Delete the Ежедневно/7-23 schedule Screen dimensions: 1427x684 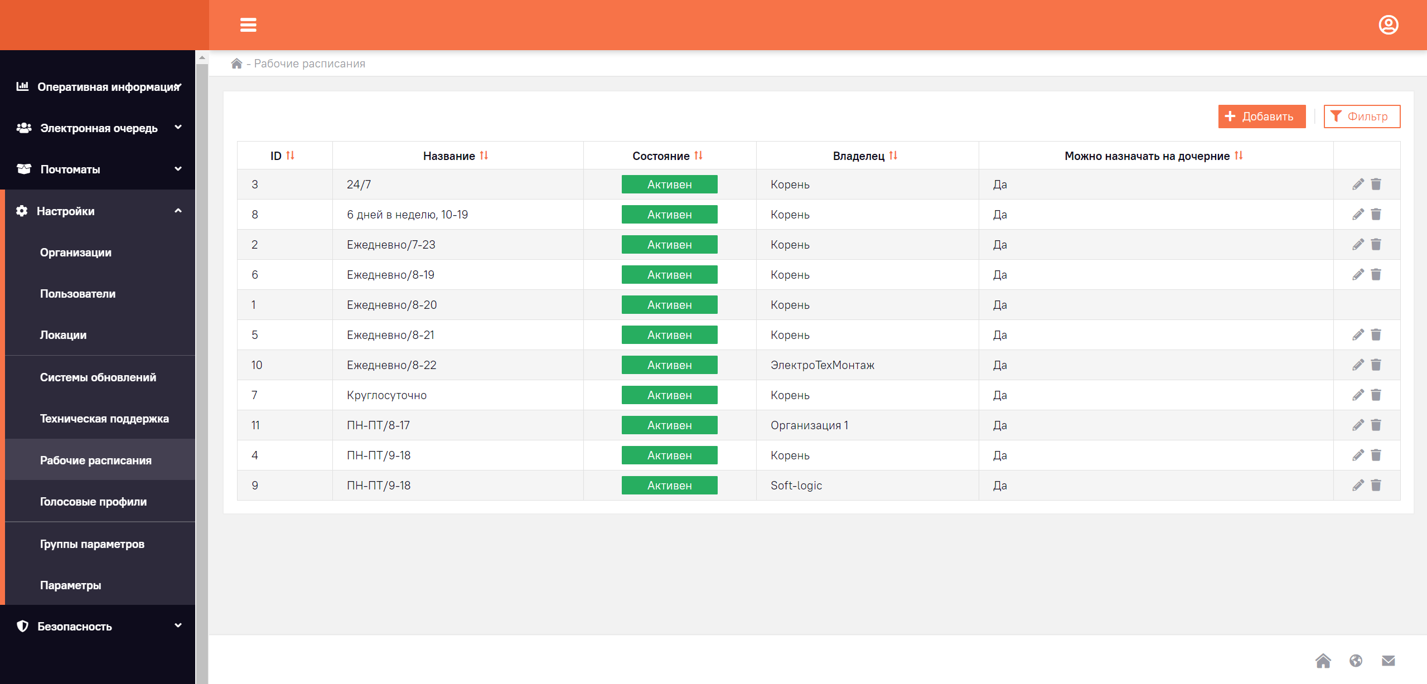point(1376,244)
